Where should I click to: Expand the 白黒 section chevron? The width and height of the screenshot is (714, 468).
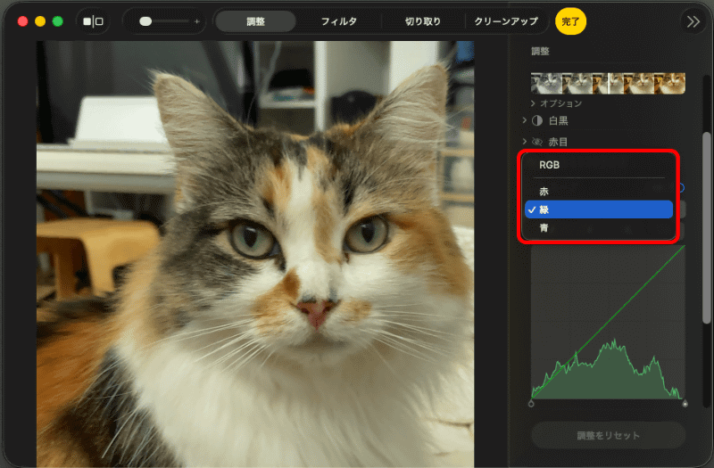coord(525,120)
